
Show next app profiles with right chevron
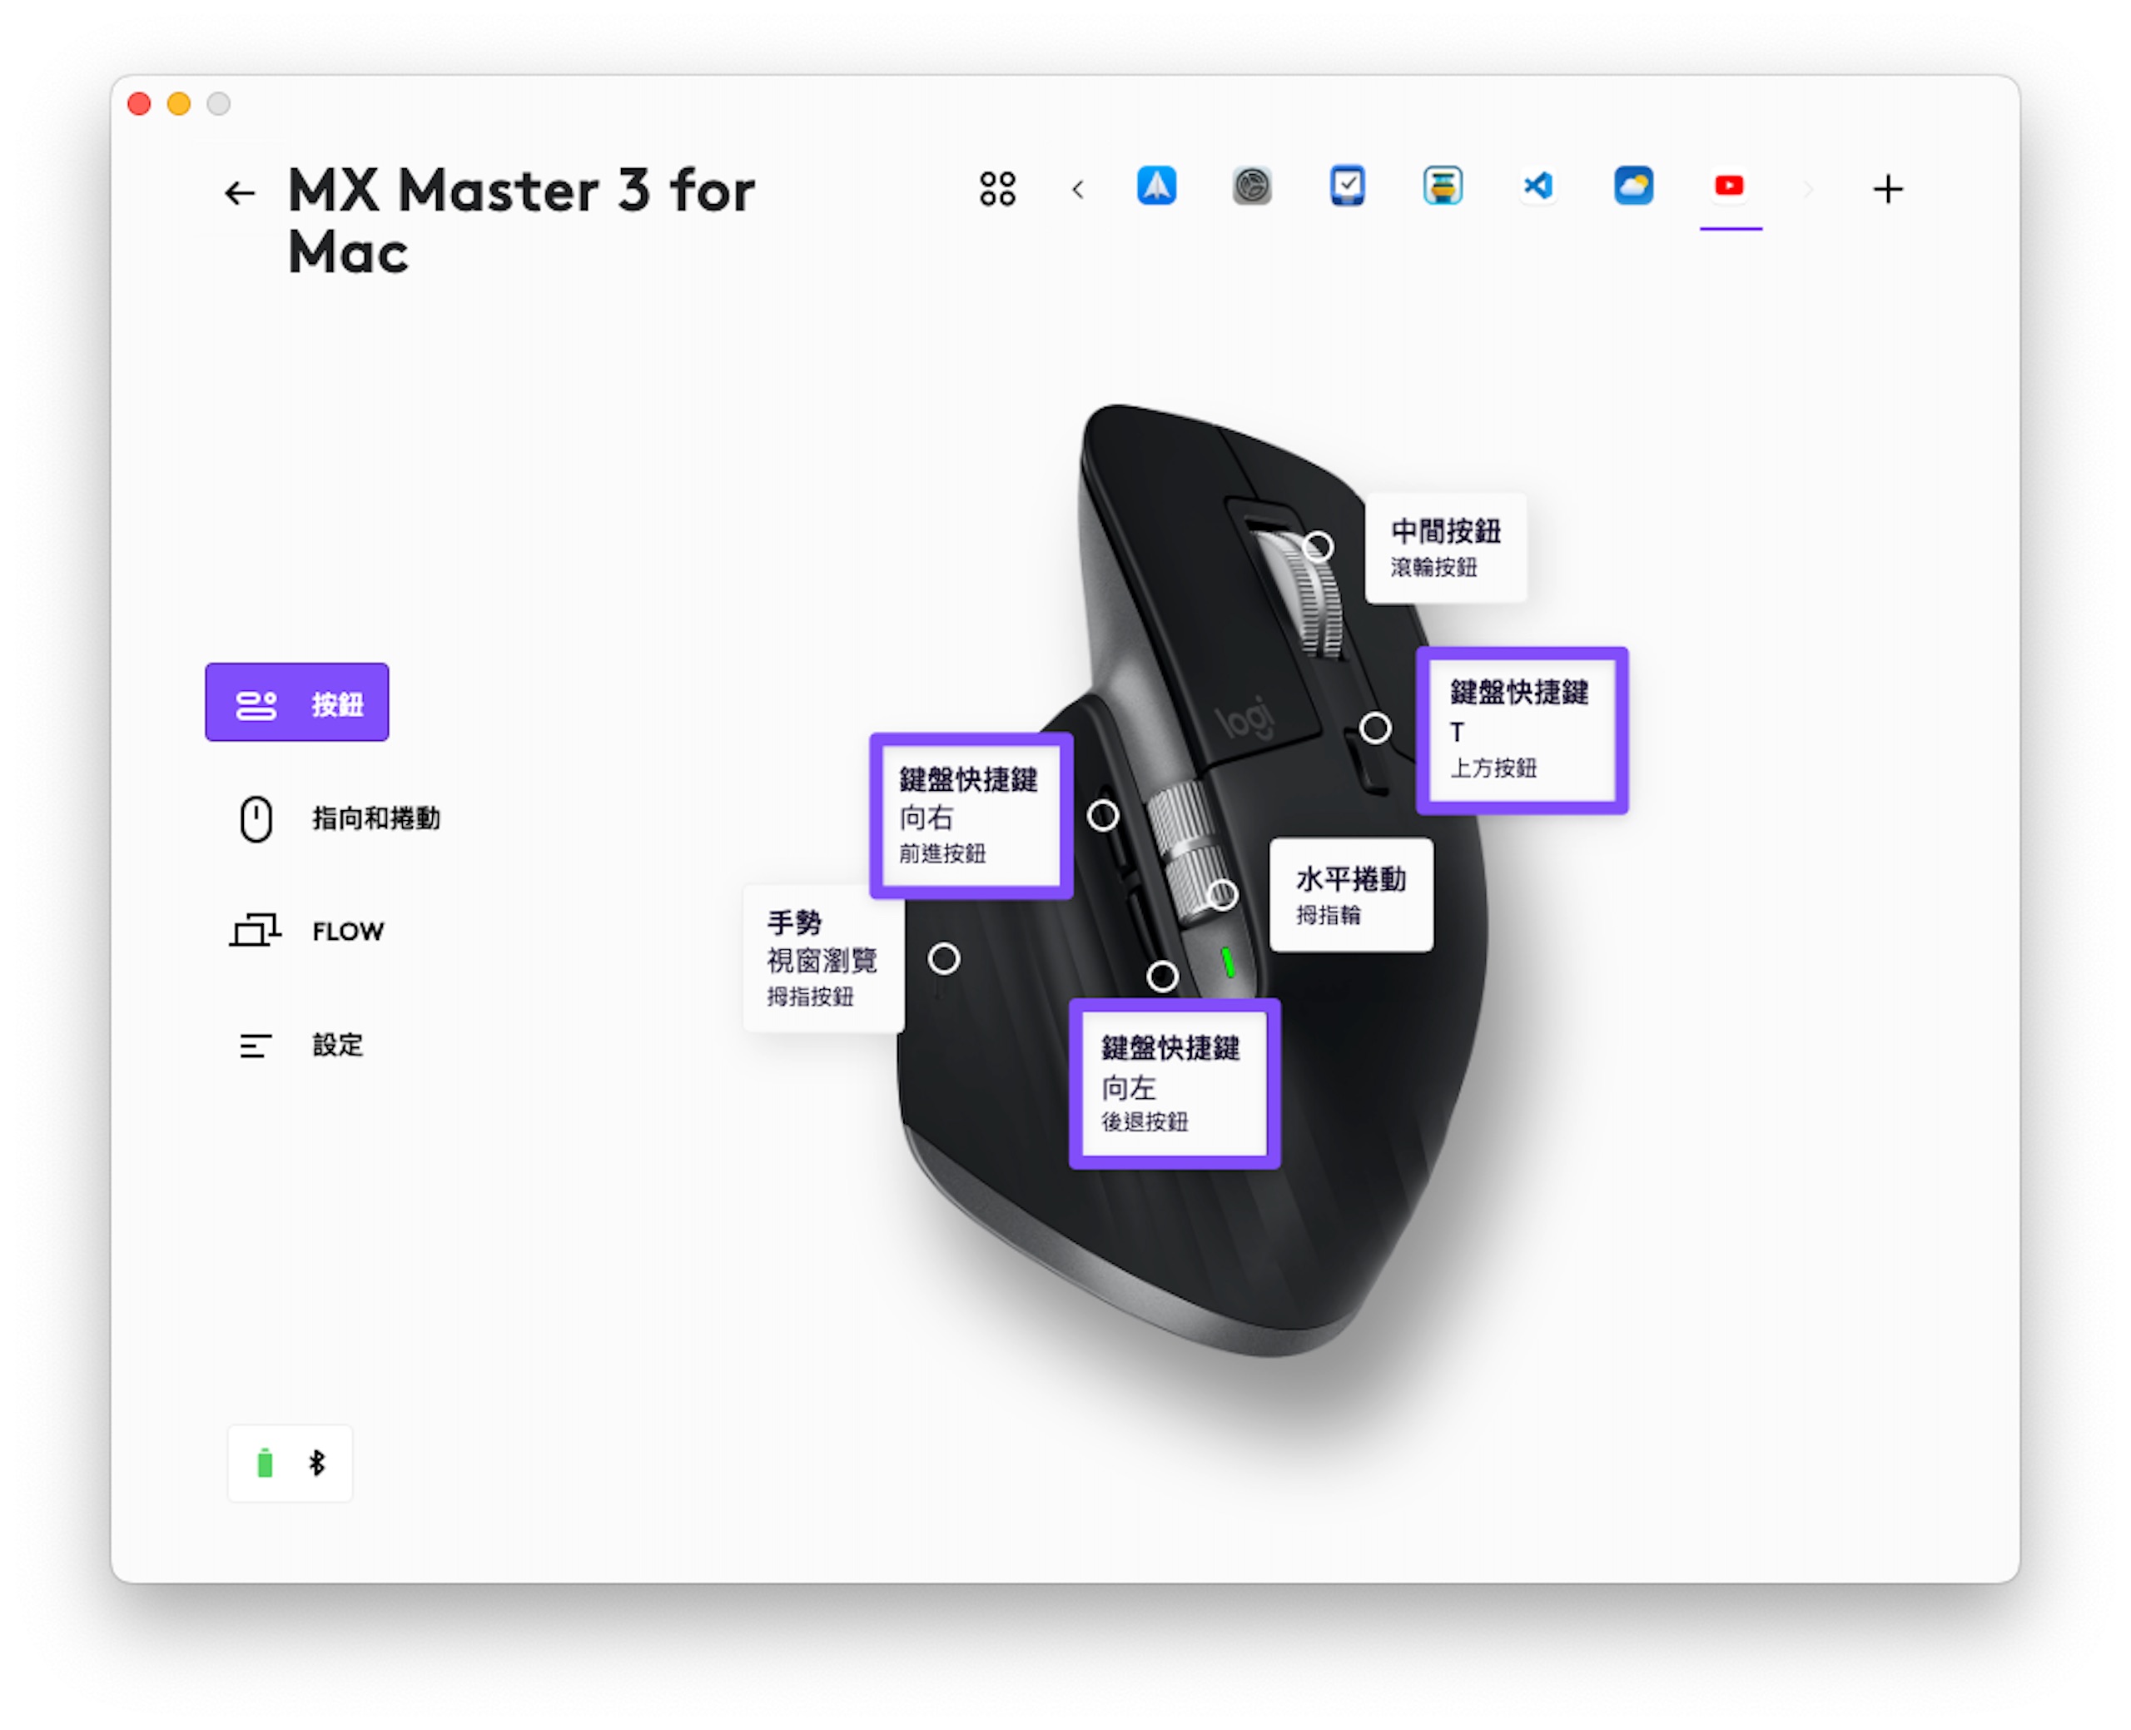pyautogui.click(x=1806, y=189)
